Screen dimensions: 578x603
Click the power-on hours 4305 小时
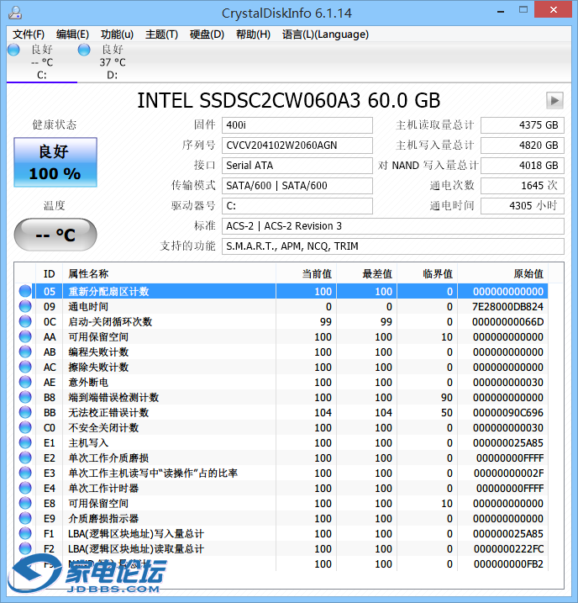tap(523, 206)
